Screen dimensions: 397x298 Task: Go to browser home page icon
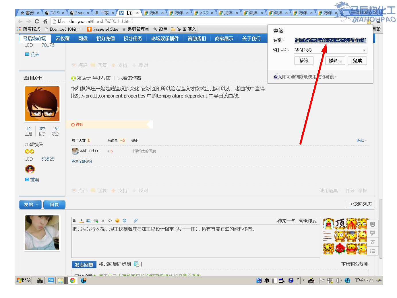(45, 21)
